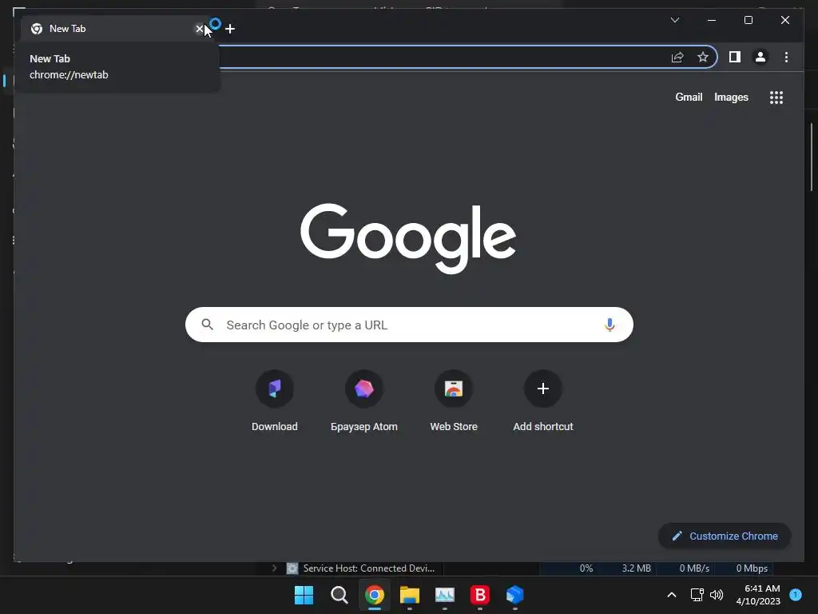Open a new tab with plus button

230,29
